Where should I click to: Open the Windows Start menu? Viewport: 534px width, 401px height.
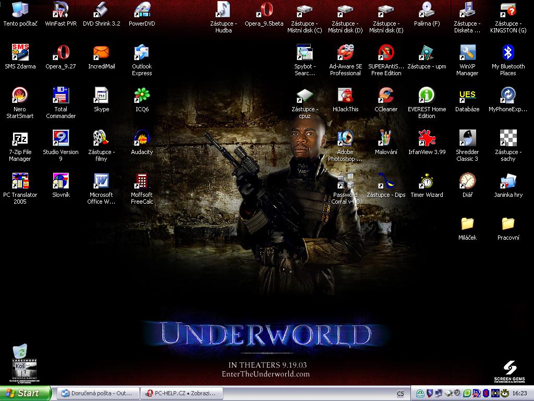pos(26,393)
